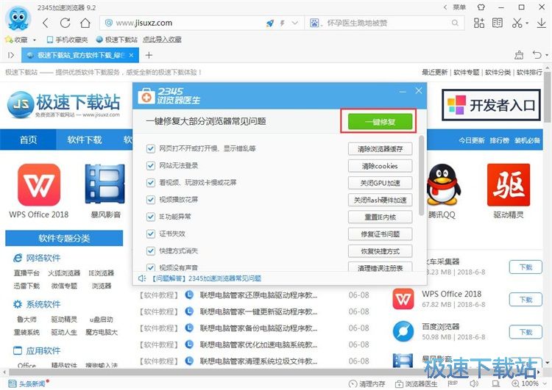The image size is (552, 390).
Task: Click 恢复快捷方式 button
Action: 380,251
